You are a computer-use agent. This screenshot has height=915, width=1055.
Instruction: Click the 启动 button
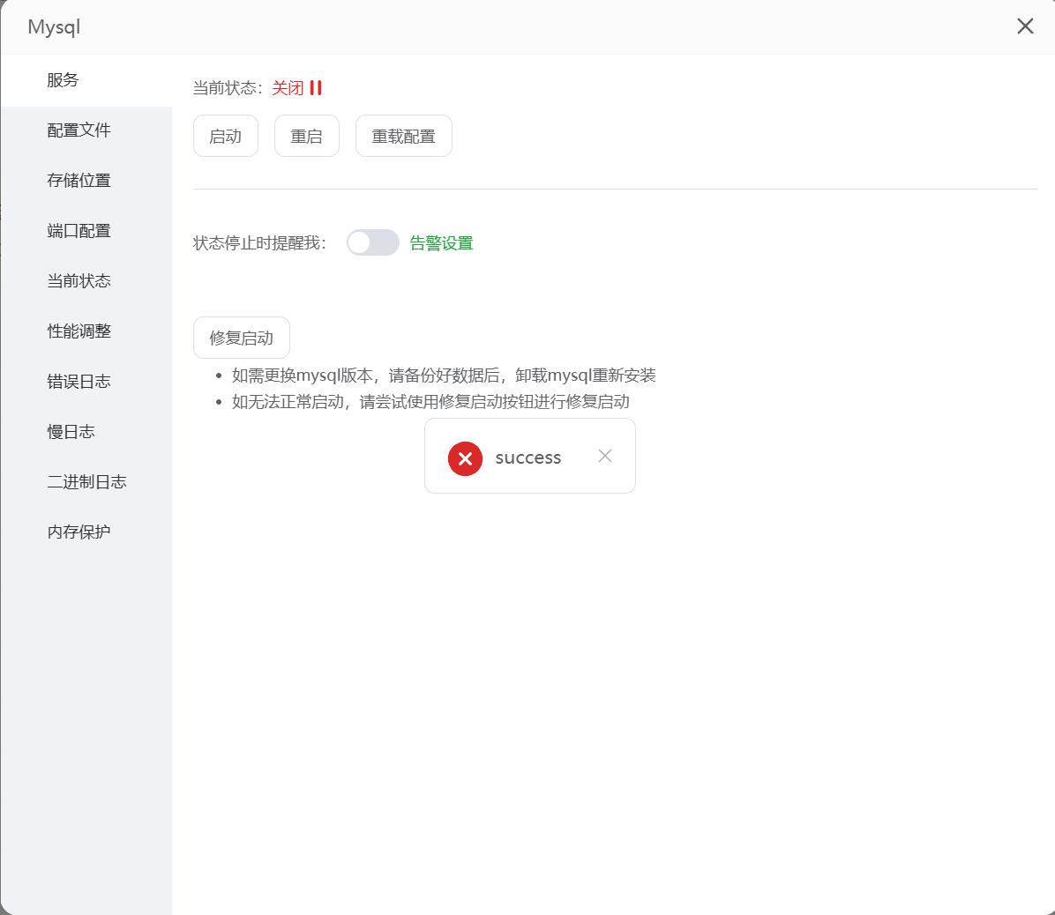coord(226,137)
